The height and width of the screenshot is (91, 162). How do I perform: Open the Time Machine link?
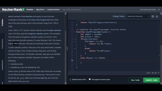point(27,16)
